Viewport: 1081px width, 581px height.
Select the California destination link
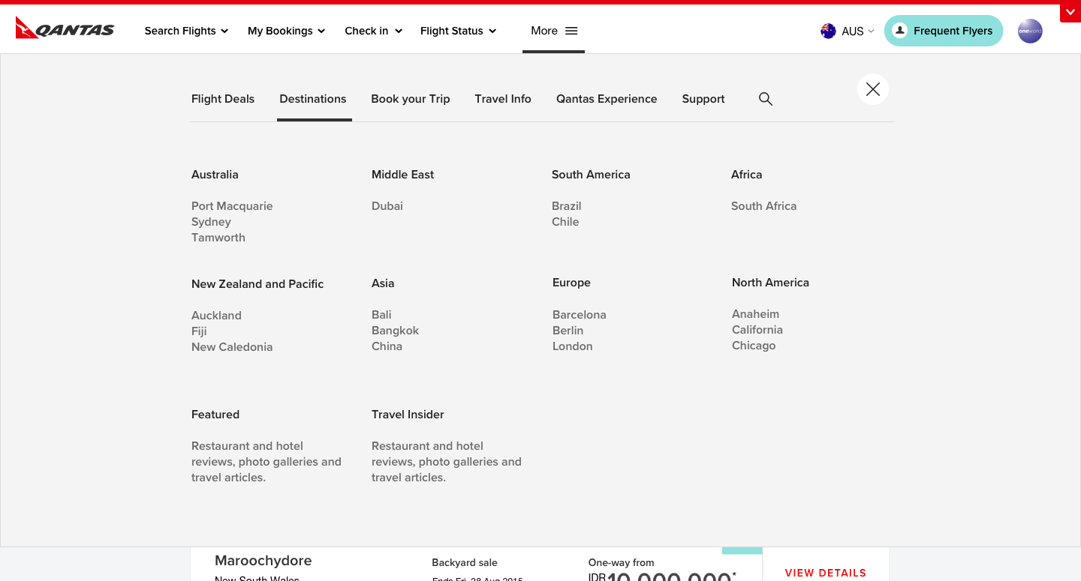(757, 330)
